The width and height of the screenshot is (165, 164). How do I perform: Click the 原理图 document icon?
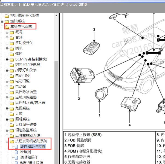pos(16,152)
